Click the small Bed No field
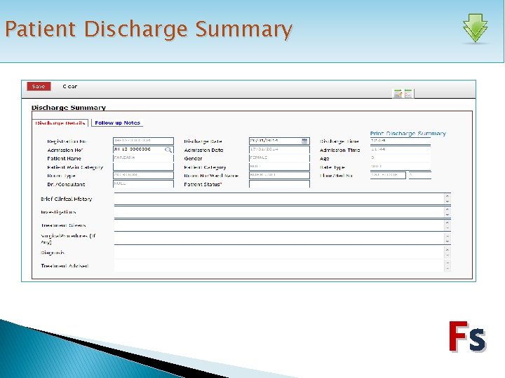 pyautogui.click(x=419, y=175)
